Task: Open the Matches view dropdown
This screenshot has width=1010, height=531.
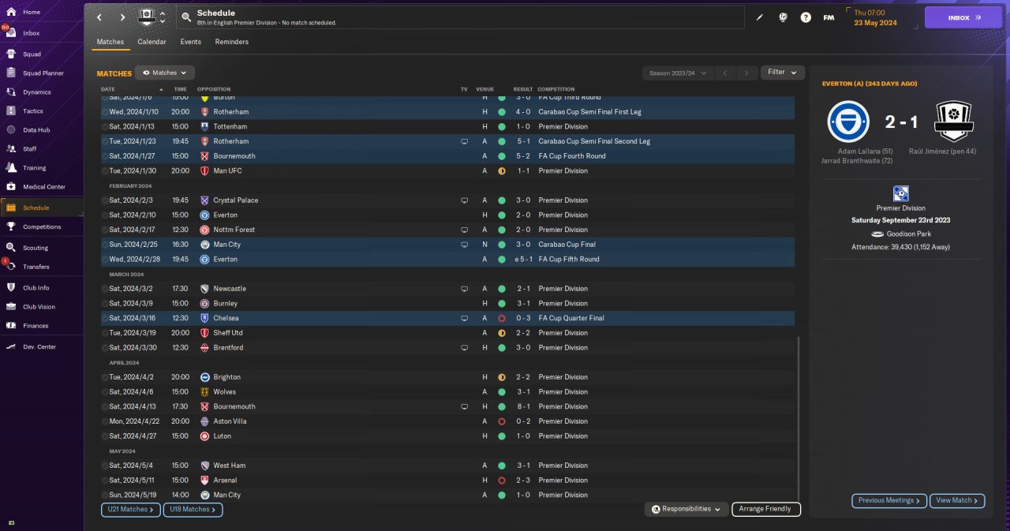Action: (165, 73)
